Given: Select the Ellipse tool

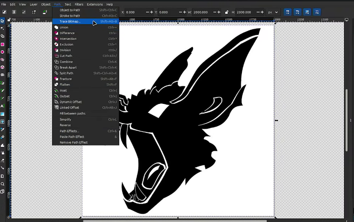Looking at the screenshot, I should tap(2, 52).
